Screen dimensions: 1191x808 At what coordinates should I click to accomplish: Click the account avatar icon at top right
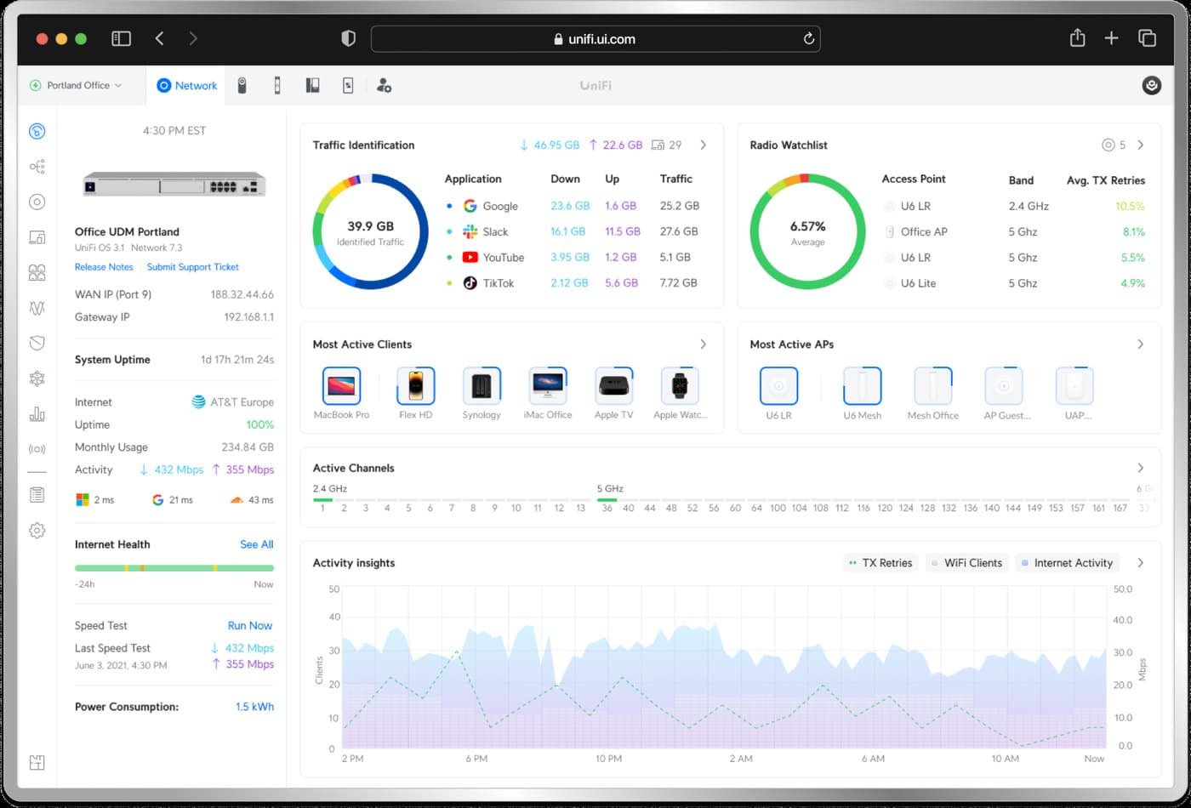tap(1151, 85)
